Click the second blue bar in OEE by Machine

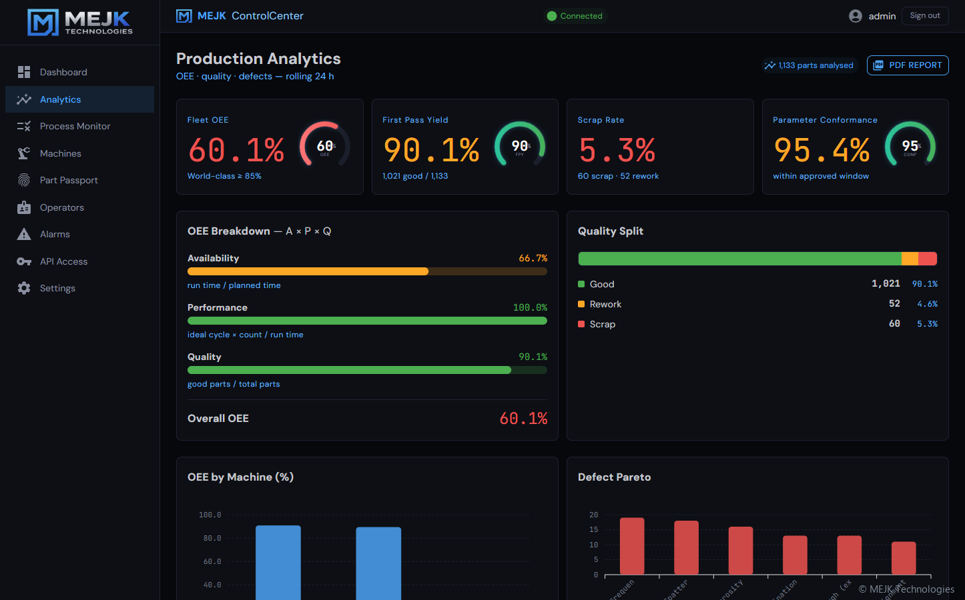(x=378, y=563)
